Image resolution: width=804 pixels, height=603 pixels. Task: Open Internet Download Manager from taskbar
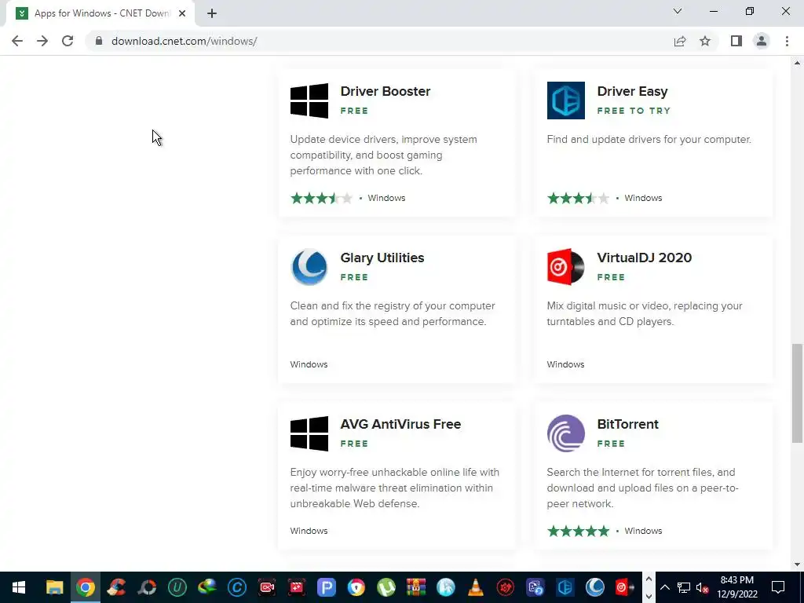[207, 587]
